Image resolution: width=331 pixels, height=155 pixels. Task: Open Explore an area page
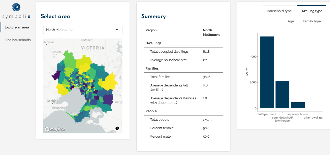[x=17, y=27]
